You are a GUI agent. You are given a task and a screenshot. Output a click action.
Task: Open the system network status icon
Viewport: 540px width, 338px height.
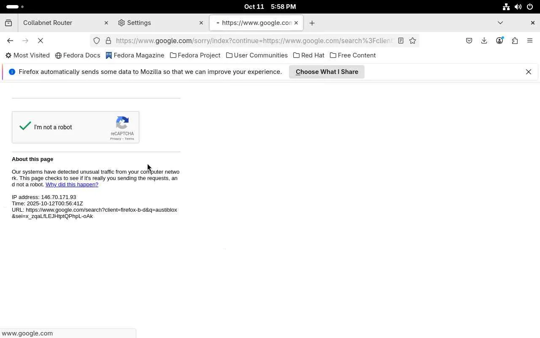tap(506, 7)
